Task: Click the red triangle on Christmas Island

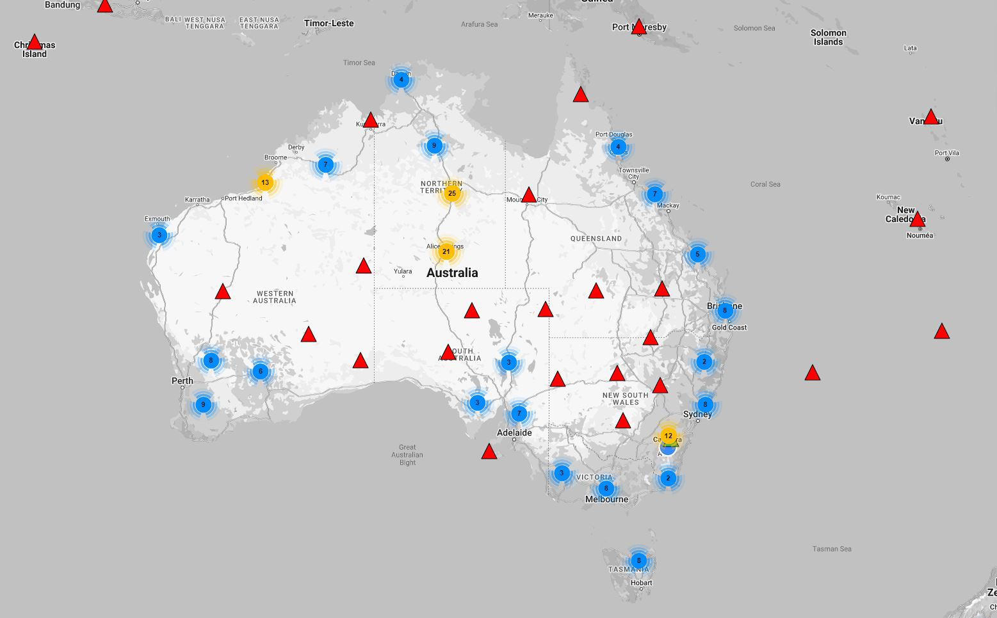Action: click(35, 43)
